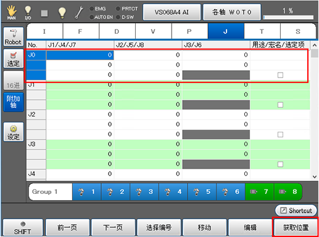
Task: Toggle the 附加轴 additional axis button
Action: (14, 102)
